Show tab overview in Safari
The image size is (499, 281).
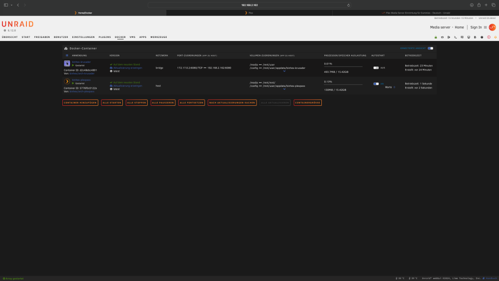pos(494,5)
